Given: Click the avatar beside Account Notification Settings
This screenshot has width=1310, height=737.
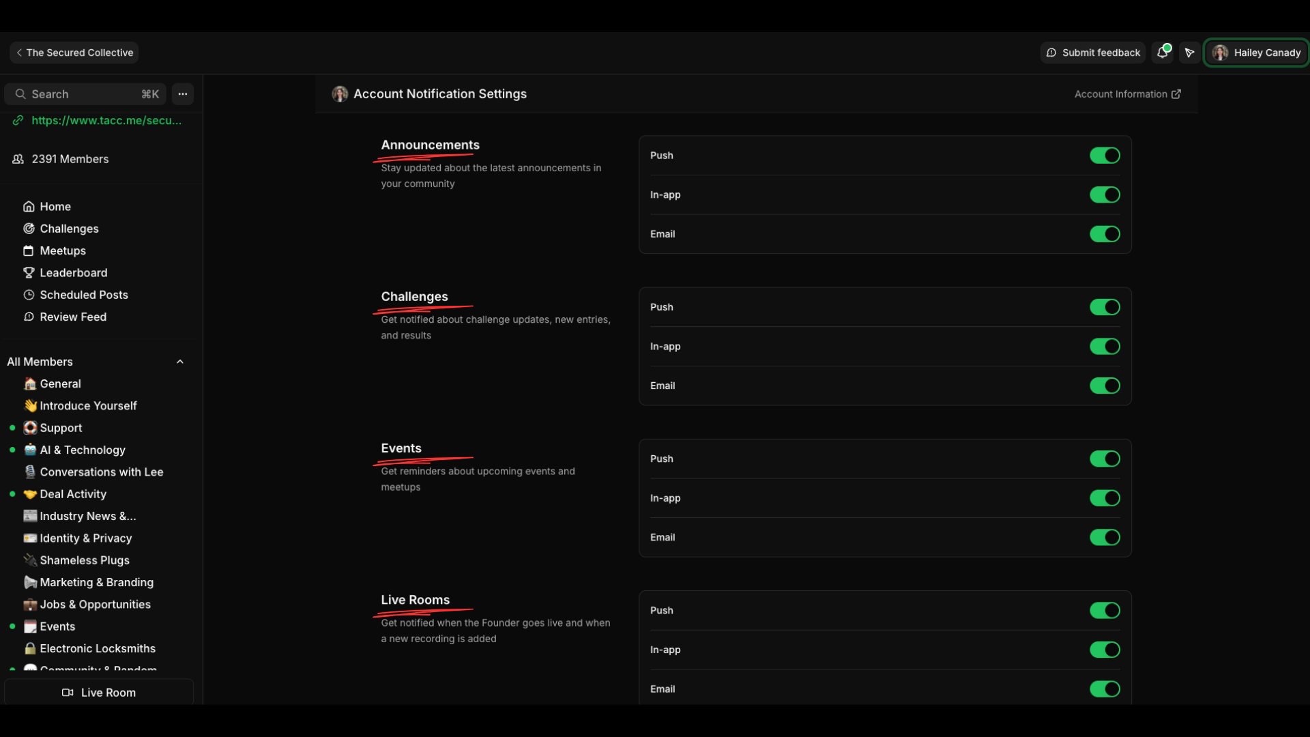Looking at the screenshot, I should (x=340, y=94).
